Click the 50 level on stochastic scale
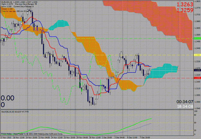Screen dimensions: 201x139 (x=195, y=123)
